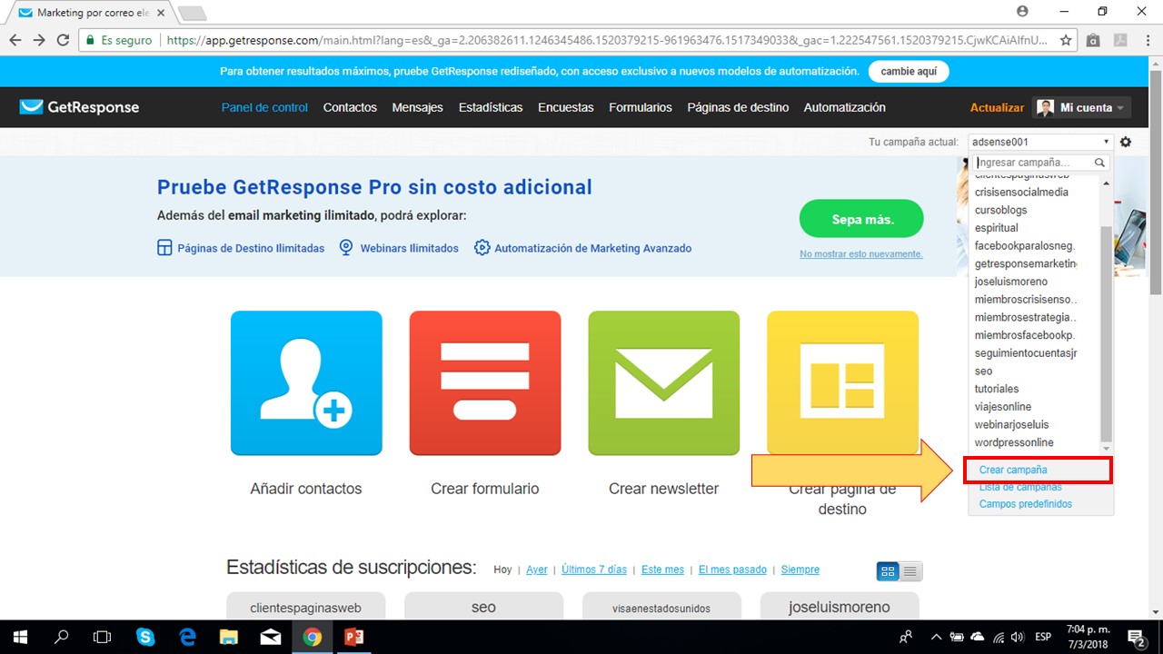Viewport: 1163px width, 654px height.
Task: Open Páginas de destino menu
Action: (738, 107)
